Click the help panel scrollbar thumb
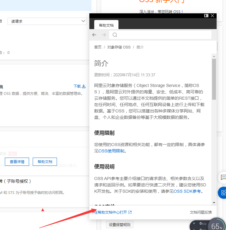Image resolution: width=226 pixels, height=230 pixels. click(x=214, y=79)
